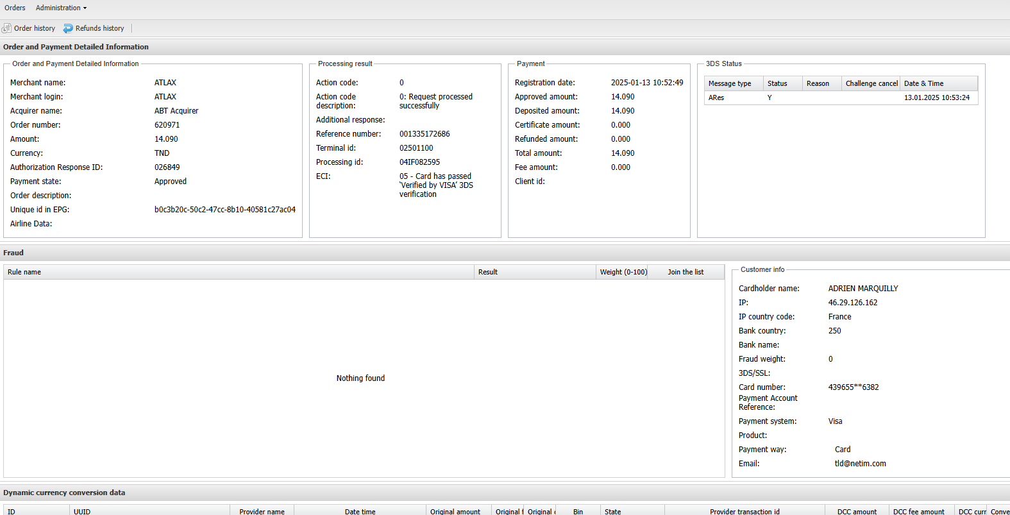Click the Provider name column header

click(262, 511)
